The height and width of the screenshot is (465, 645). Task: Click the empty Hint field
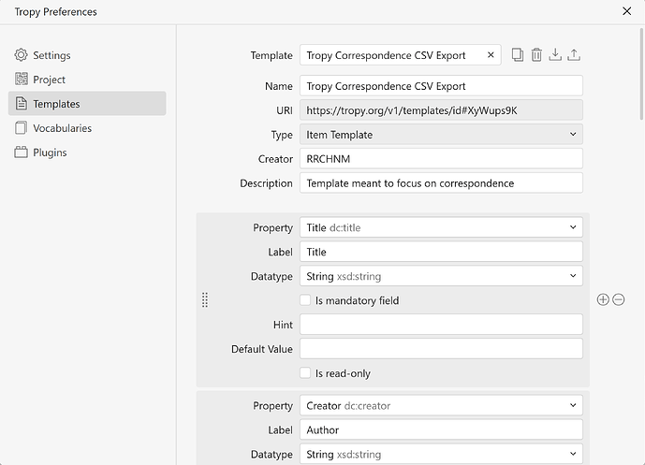tap(441, 325)
